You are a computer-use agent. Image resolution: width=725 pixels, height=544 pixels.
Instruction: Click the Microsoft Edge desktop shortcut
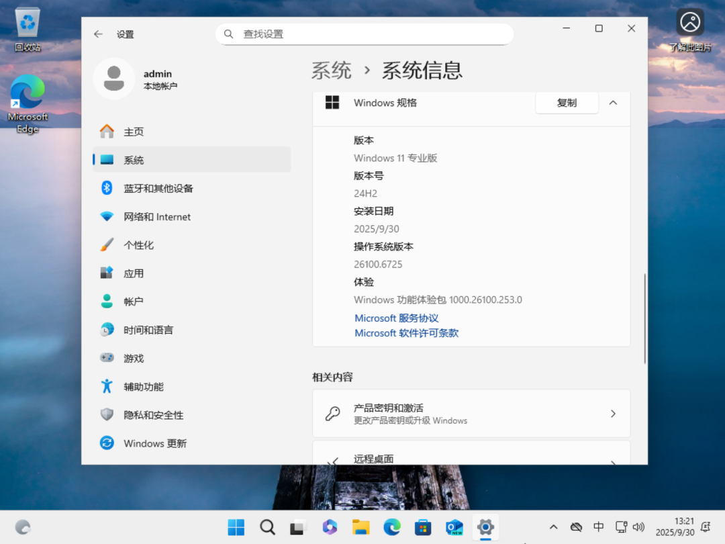[x=28, y=105]
